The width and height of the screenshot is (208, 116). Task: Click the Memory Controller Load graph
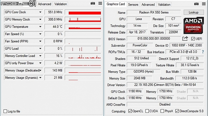point(83,56)
